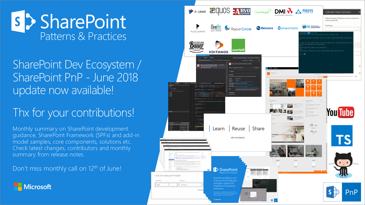Switch to the Installed tab in NuGet Package Manager
Viewport: 365px width, 205px height.
[x=205, y=58]
